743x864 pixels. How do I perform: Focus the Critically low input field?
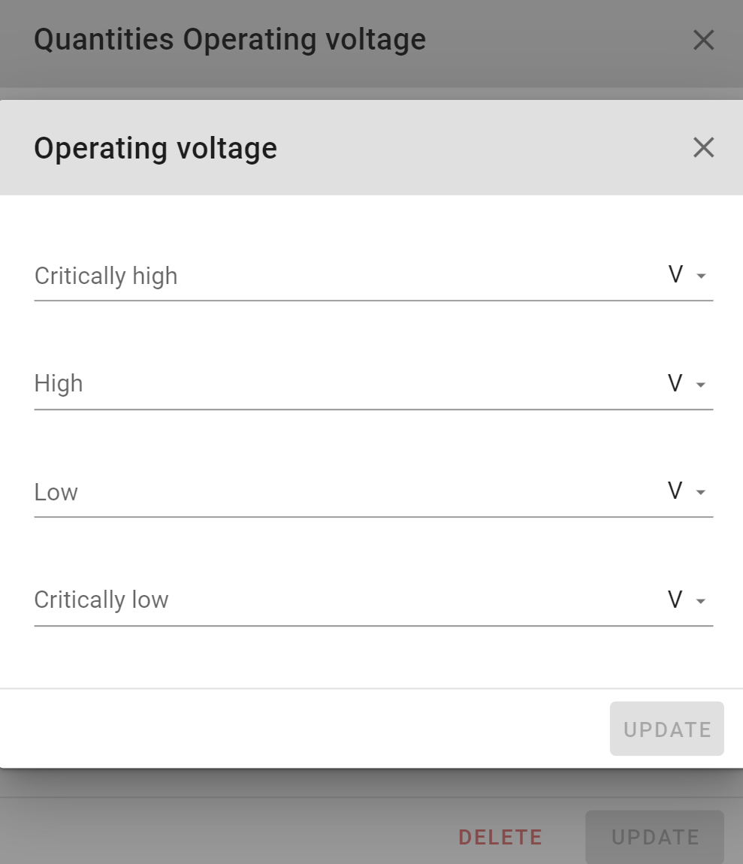[301, 600]
